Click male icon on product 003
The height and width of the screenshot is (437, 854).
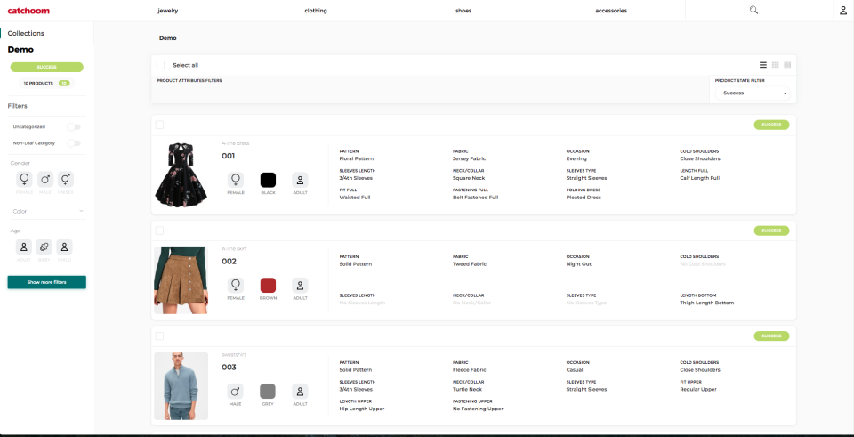coord(235,392)
